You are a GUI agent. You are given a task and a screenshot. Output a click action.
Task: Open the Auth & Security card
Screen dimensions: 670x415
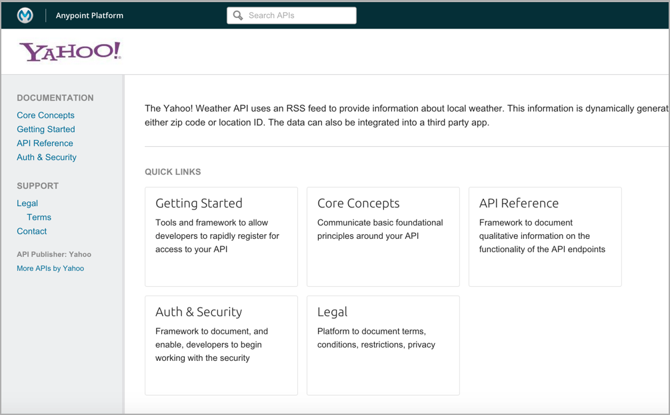click(x=221, y=345)
